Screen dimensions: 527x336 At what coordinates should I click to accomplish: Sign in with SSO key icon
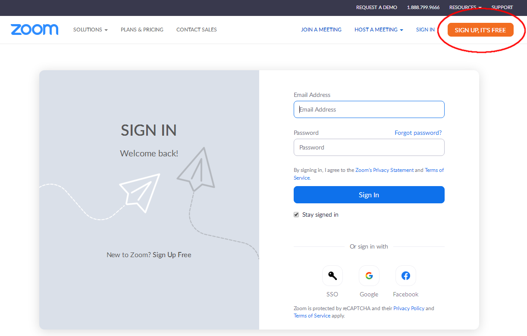click(333, 276)
